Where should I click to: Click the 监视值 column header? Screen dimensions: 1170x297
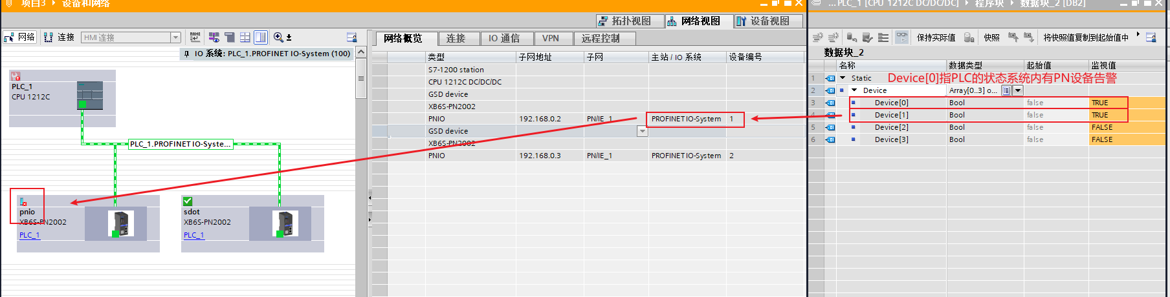pyautogui.click(x=1128, y=65)
